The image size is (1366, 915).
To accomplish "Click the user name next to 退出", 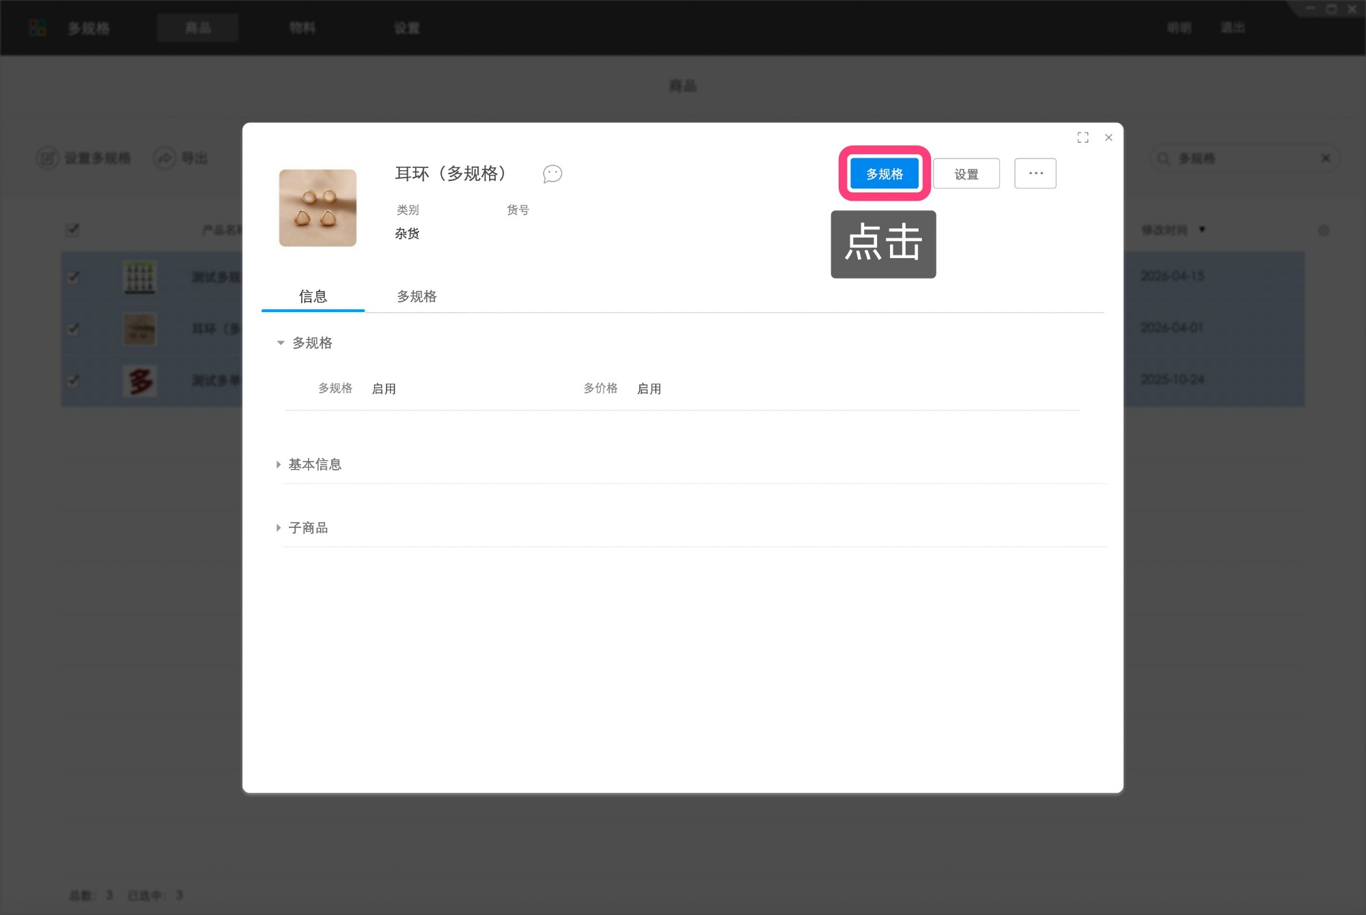I will [1179, 28].
